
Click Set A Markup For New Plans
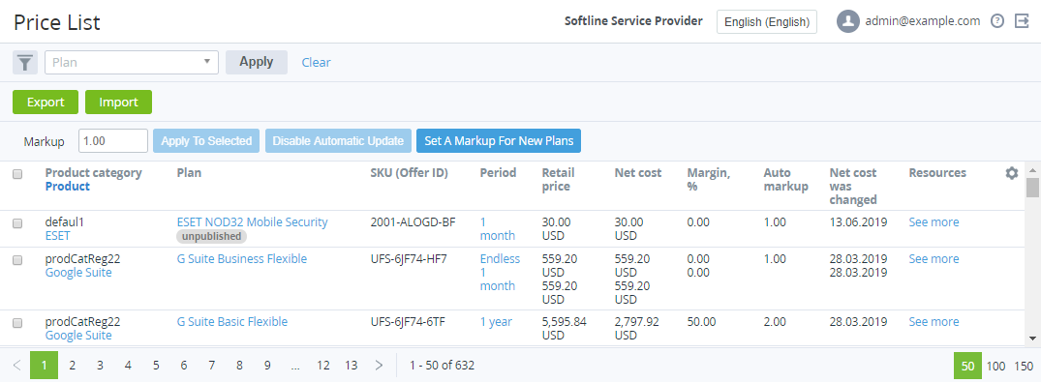499,141
